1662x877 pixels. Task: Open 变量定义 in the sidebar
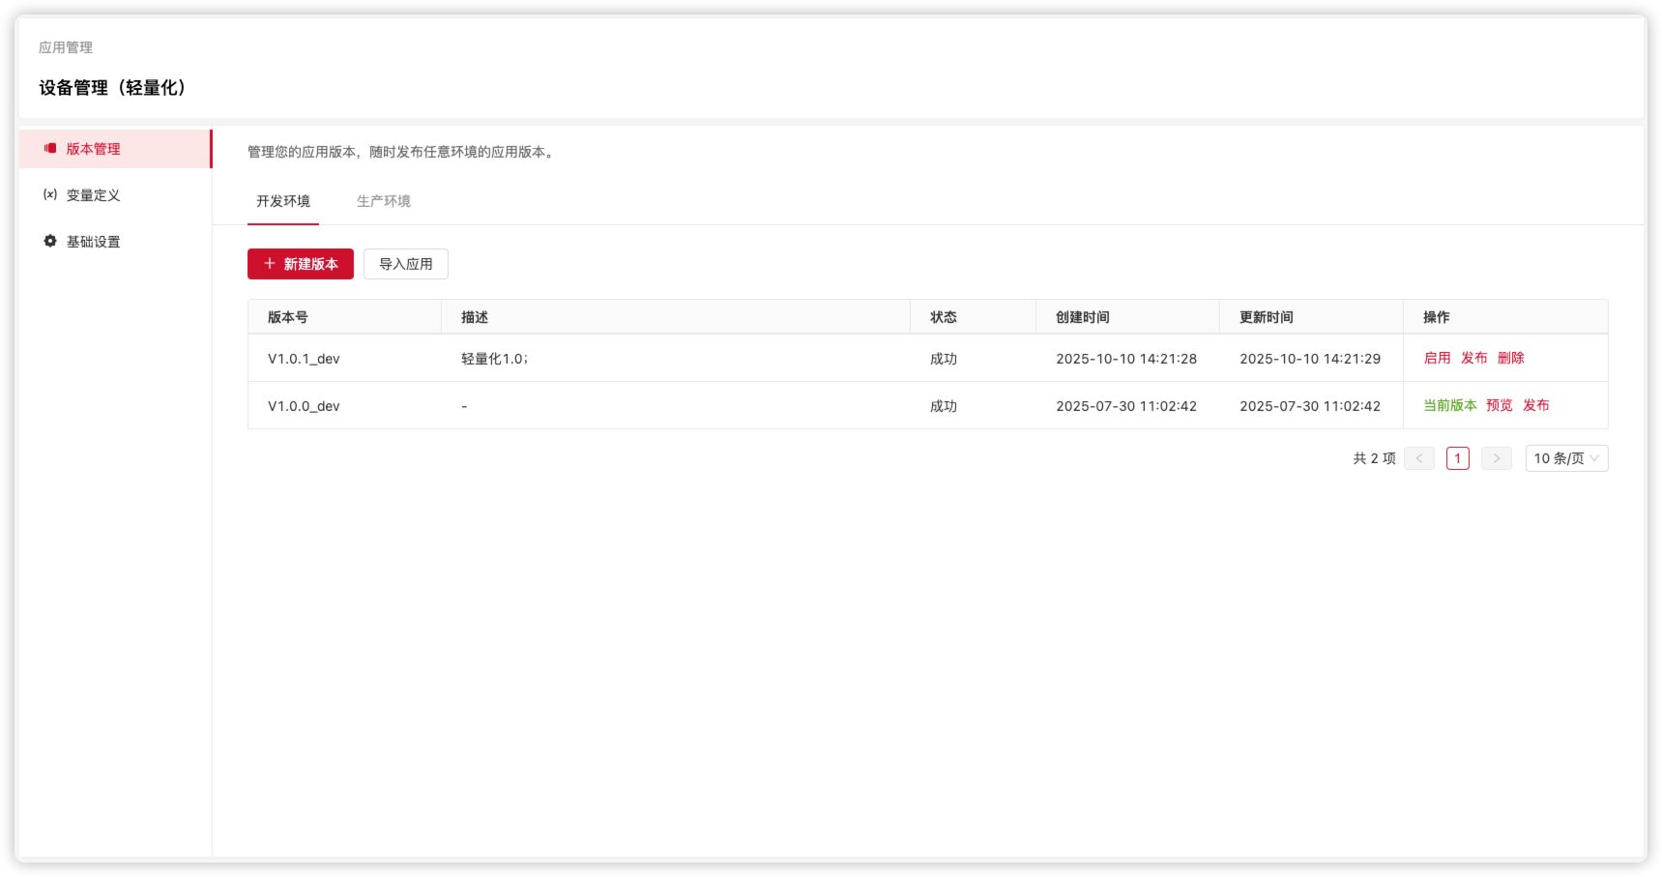pyautogui.click(x=94, y=195)
